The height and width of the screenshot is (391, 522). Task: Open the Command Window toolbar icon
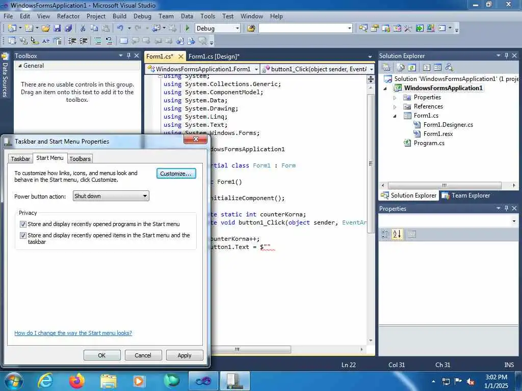coord(442,29)
